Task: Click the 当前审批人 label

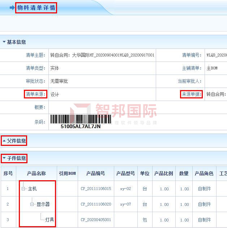Action: (x=189, y=81)
